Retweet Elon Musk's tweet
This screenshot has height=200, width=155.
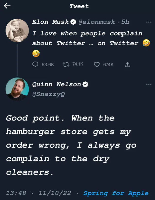point(65,65)
